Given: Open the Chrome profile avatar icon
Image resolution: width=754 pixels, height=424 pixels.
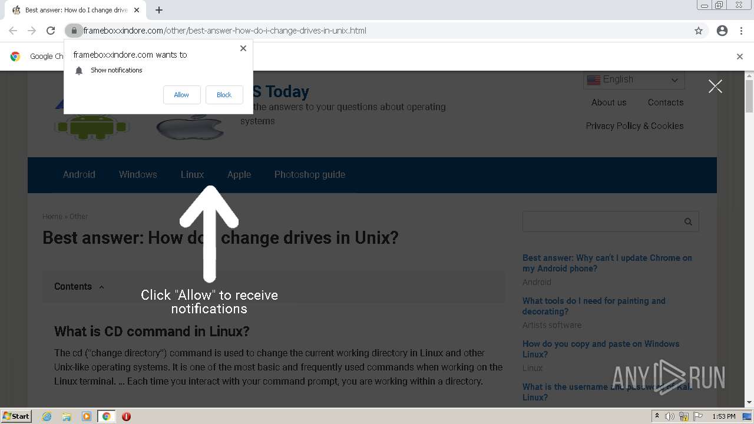Looking at the screenshot, I should [722, 31].
